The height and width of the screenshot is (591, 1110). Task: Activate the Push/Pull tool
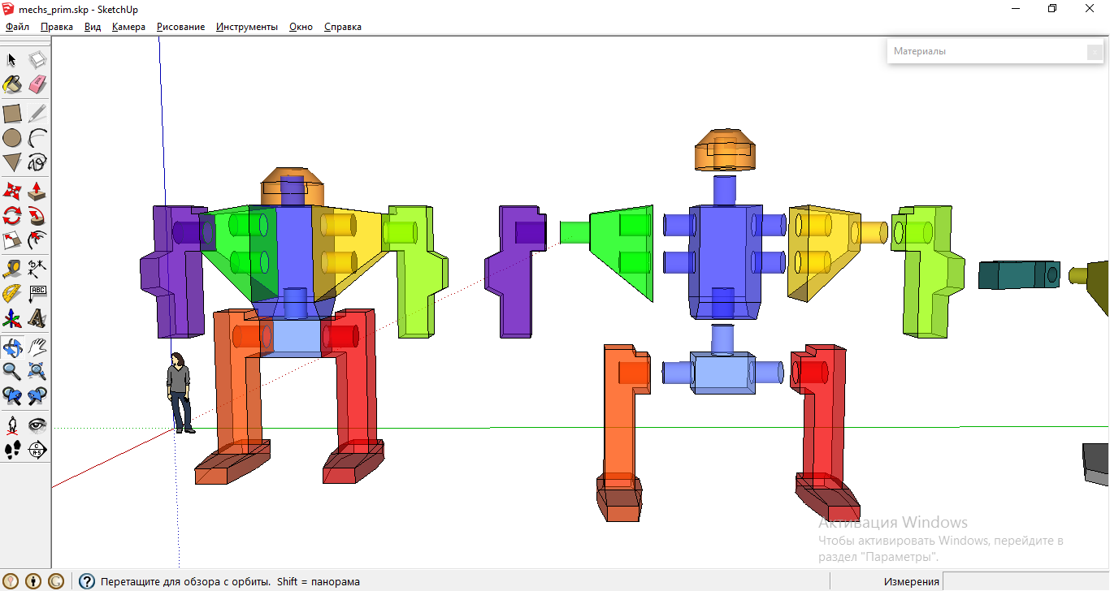pyautogui.click(x=37, y=192)
